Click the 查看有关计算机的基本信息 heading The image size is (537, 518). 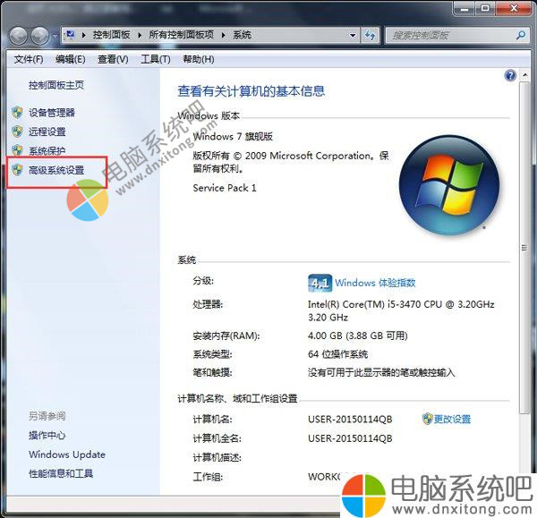[251, 91]
